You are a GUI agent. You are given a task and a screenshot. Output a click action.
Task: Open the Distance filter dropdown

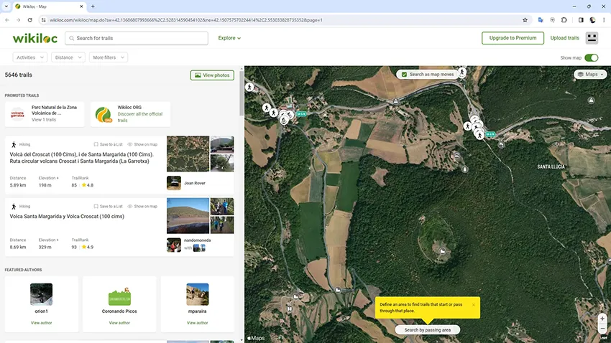coord(68,57)
